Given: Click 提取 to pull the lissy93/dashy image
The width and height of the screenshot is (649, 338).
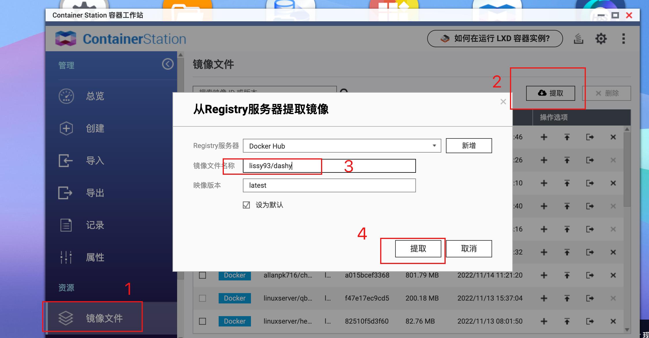Looking at the screenshot, I should point(418,249).
